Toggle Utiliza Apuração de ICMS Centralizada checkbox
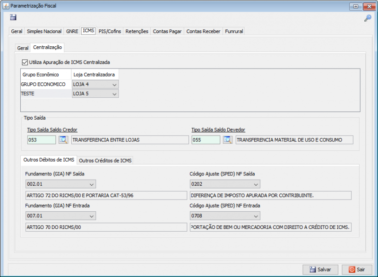The width and height of the screenshot is (378, 277). [x=25, y=62]
